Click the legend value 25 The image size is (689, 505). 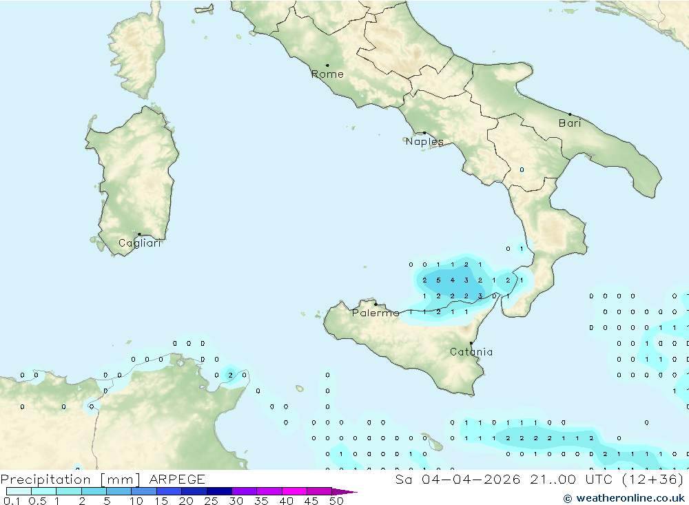pos(211,501)
